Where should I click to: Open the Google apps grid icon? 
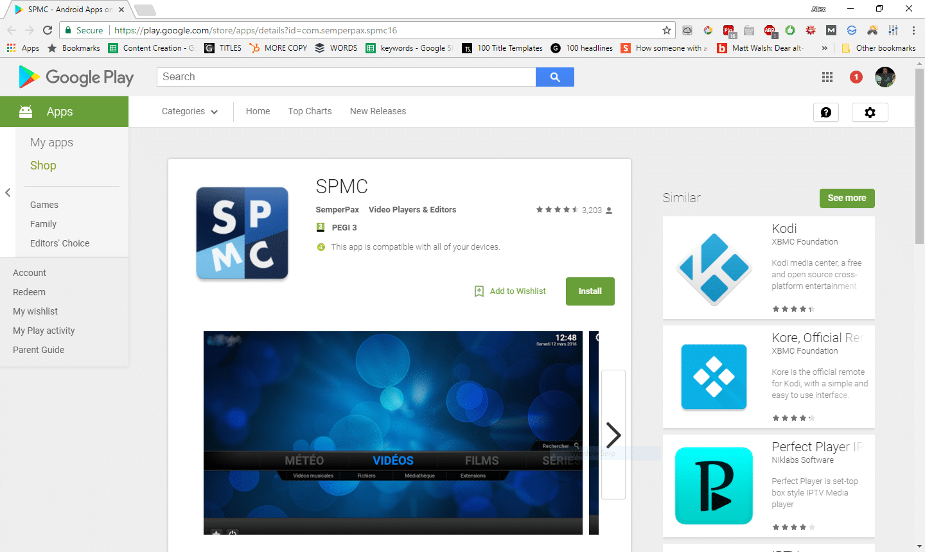click(x=827, y=77)
